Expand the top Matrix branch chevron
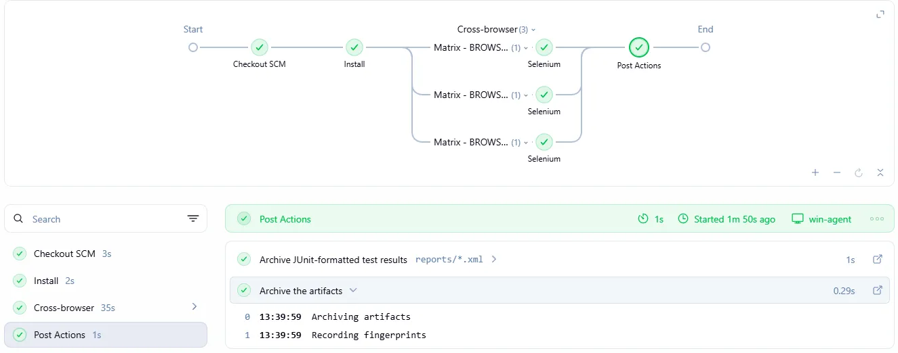898x353 pixels. (x=526, y=48)
